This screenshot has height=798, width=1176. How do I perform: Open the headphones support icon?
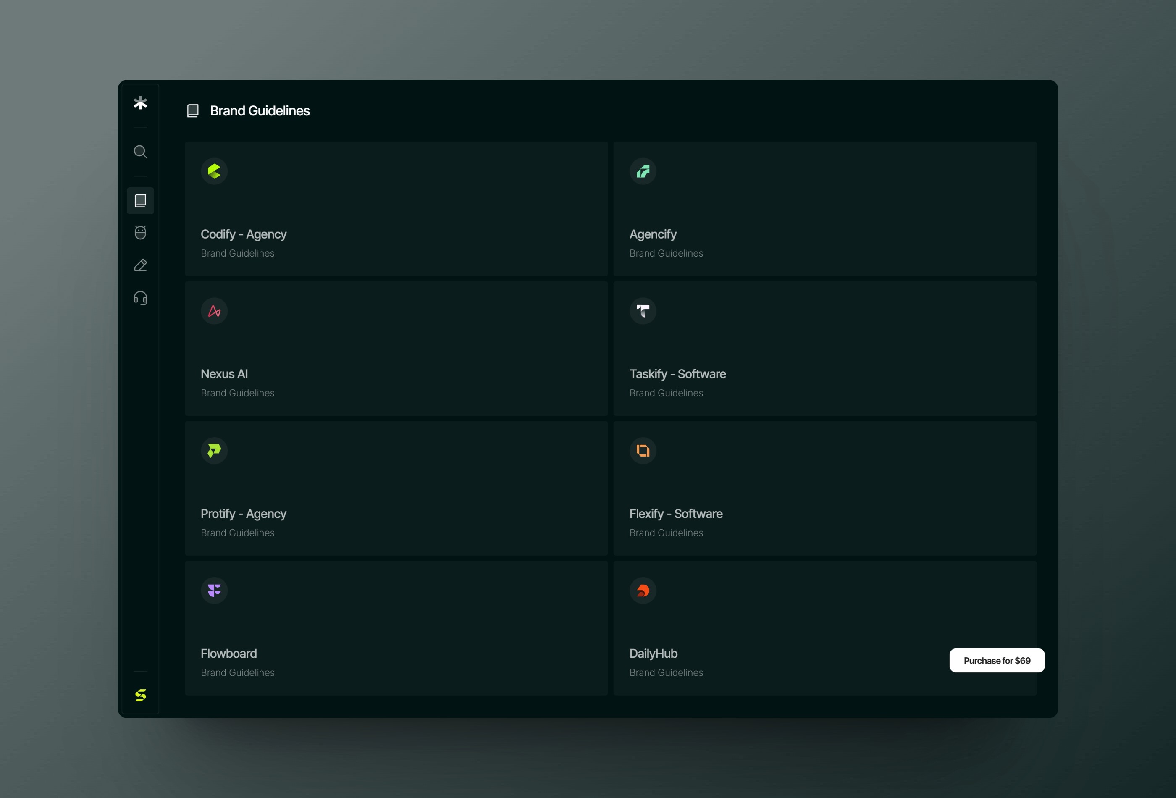(x=140, y=297)
